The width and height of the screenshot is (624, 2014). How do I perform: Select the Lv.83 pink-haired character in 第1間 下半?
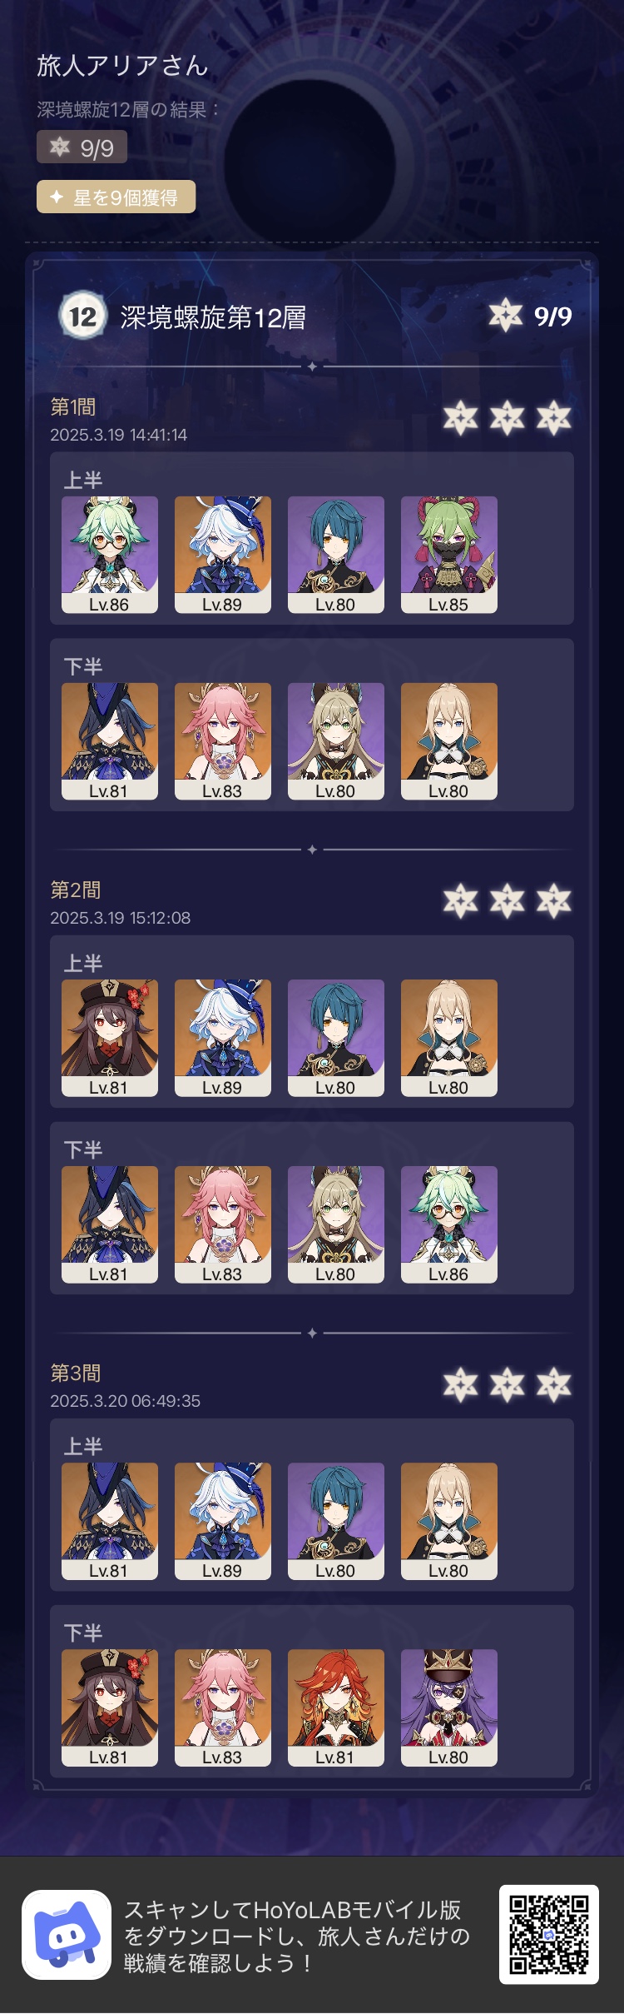[x=223, y=741]
